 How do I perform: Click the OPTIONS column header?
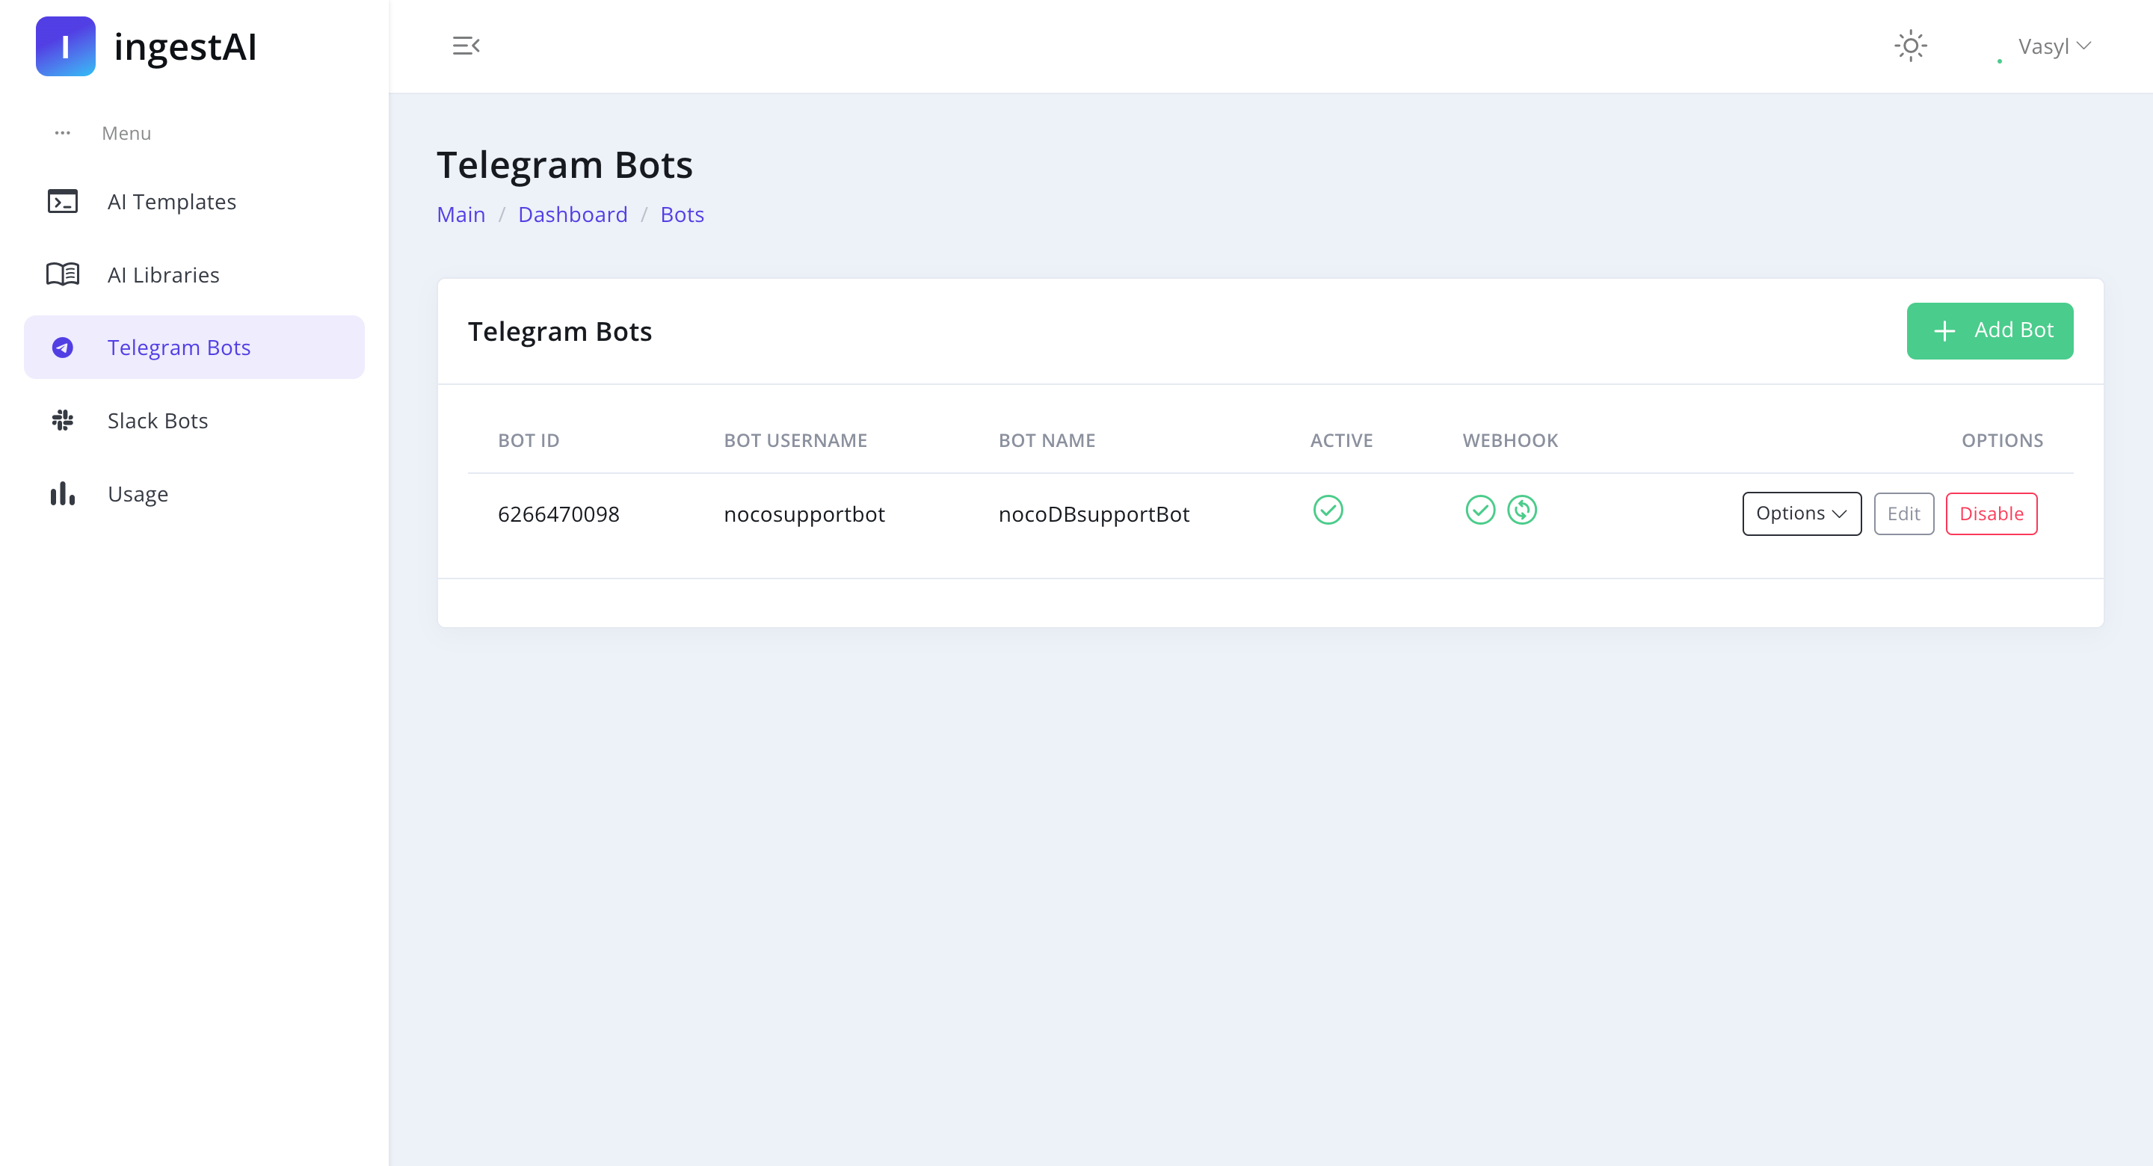pyautogui.click(x=2002, y=440)
